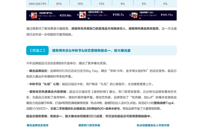Click the line 得沉淀并进一步挖掘的可复用链路。
This screenshot has height=128, width=203.
pyautogui.click(x=50, y=34)
